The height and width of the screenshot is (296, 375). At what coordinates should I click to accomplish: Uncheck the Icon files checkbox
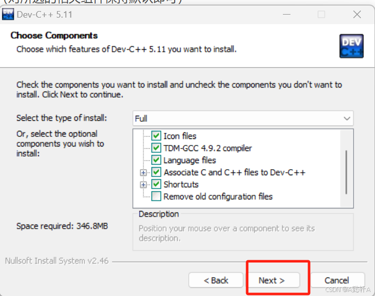click(x=156, y=136)
